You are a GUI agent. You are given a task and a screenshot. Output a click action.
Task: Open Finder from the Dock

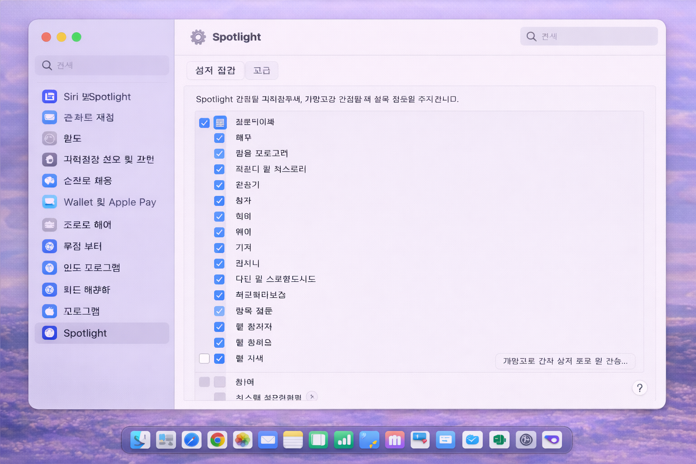click(x=140, y=440)
